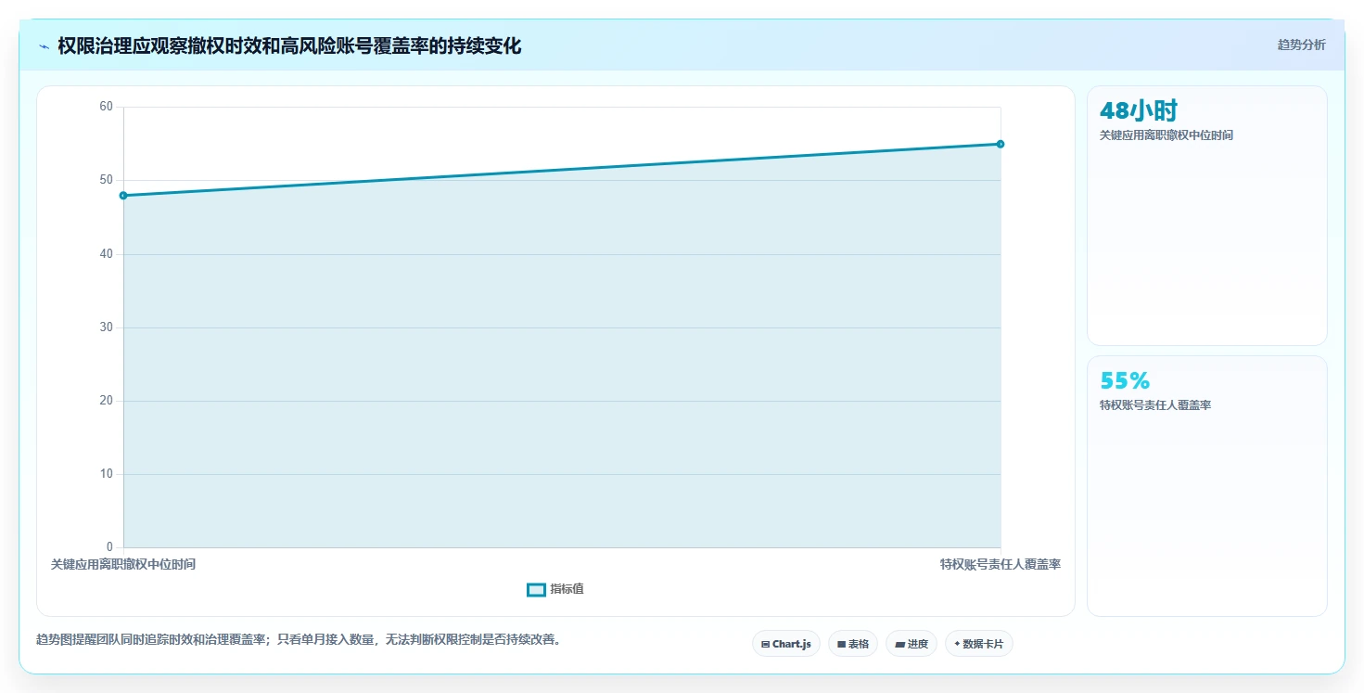Click the lightning icon beside the header title
1364x693 pixels.
(x=44, y=46)
